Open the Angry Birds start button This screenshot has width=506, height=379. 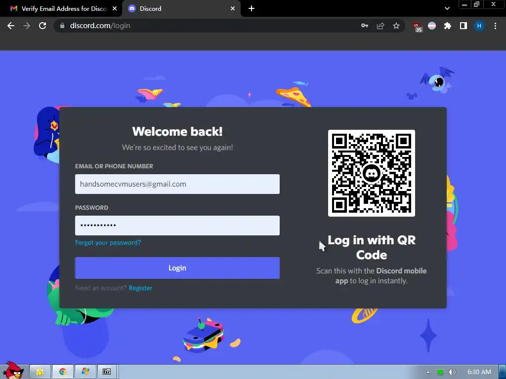(13, 371)
